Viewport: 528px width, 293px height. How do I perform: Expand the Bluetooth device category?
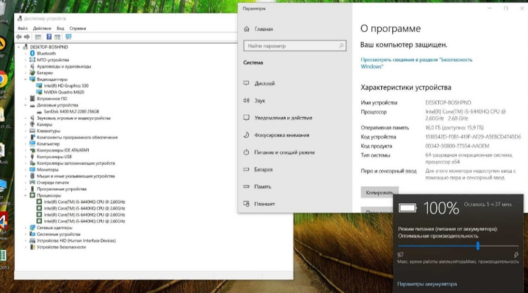coord(25,53)
